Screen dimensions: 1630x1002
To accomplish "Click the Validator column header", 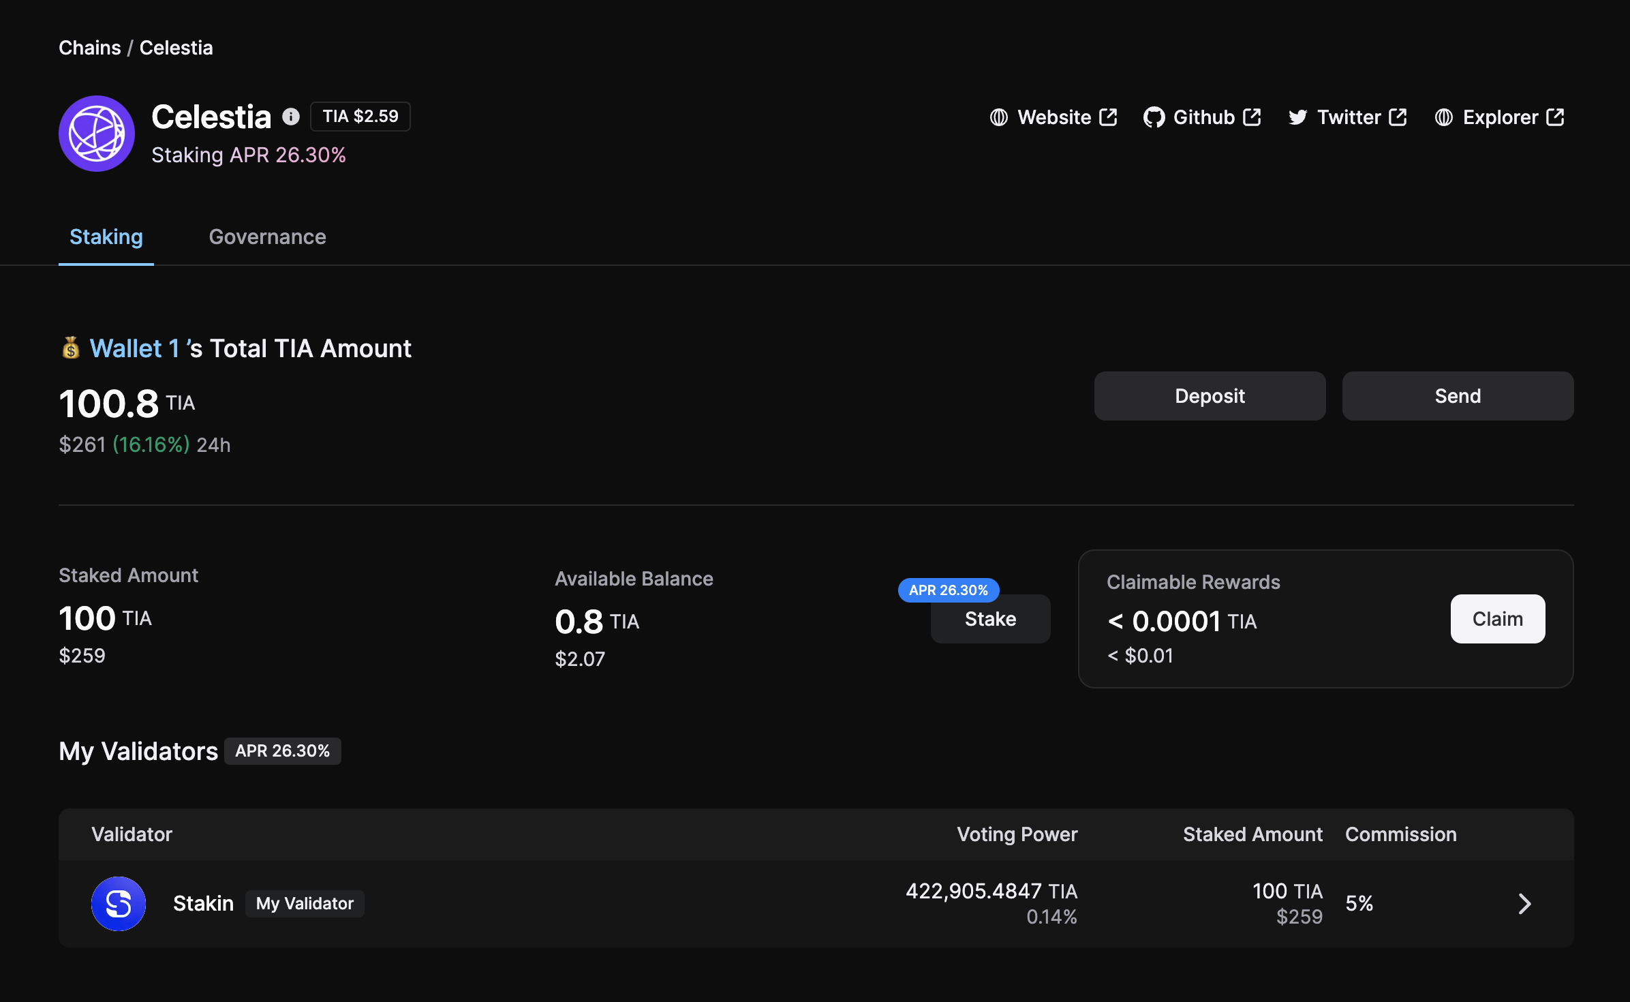I will (x=132, y=834).
